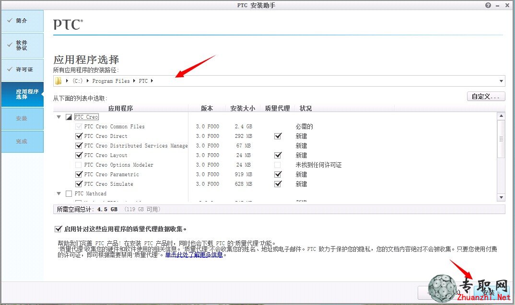
Task: Click the application list scrollbar thumb
Action: (501, 139)
